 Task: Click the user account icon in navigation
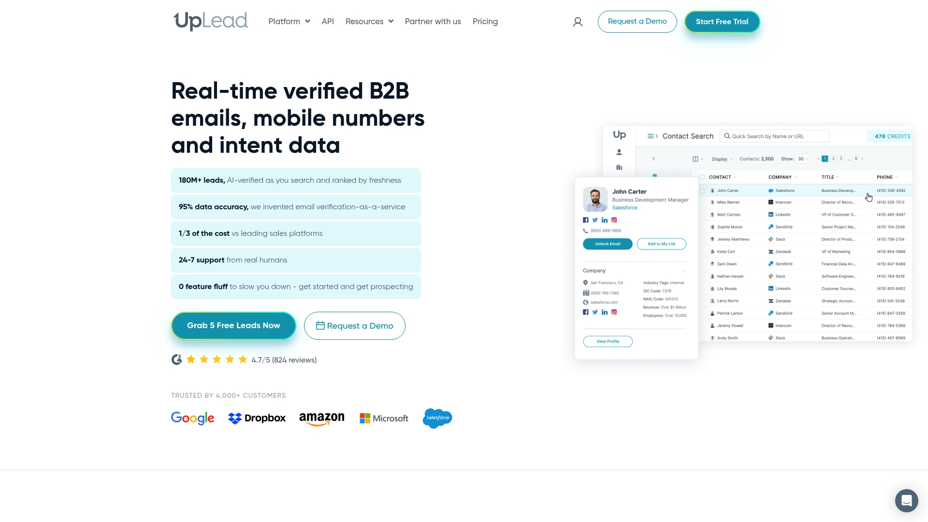[x=578, y=22]
